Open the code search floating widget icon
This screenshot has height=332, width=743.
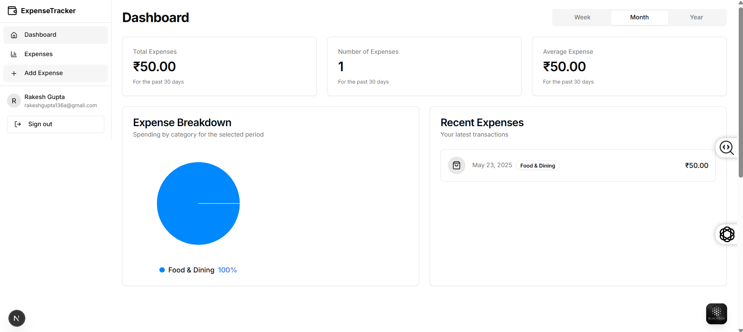coord(726,147)
